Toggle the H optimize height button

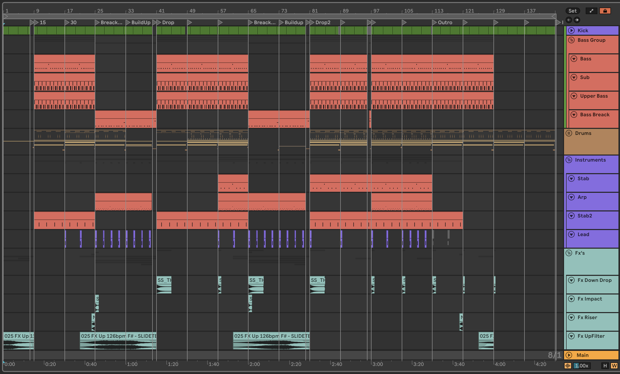[x=605, y=366]
